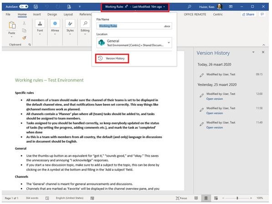The image size is (272, 204).
Task: Click Open version under the 12:00 entry
Action: pyautogui.click(x=215, y=99)
